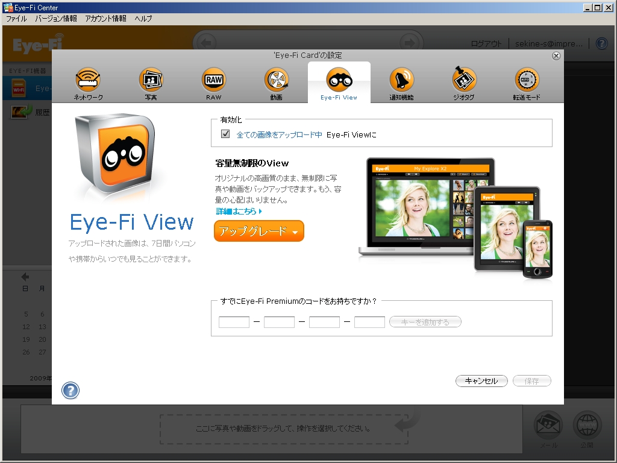Screen dimensions: 617x463
Task: Click the ログアウト link at top right
Action: click(488, 43)
